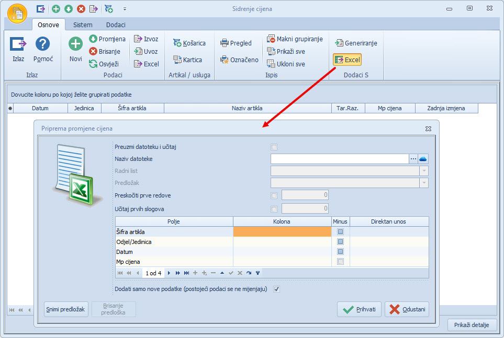Click the Naziv datoteke input field
The height and width of the screenshot is (338, 504).
(x=339, y=158)
